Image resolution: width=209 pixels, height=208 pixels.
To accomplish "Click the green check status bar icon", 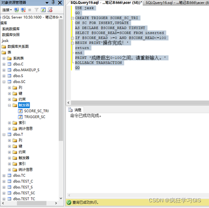I will tap(69, 202).
